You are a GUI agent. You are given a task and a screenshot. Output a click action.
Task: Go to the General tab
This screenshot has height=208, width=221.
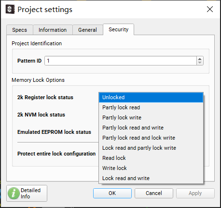point(87,30)
